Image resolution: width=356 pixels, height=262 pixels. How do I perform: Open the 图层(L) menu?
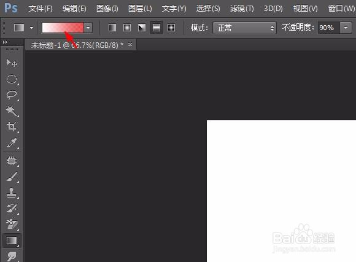(x=140, y=9)
